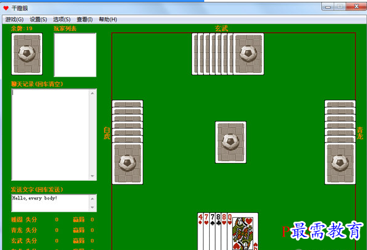
Task: Click the chat log scrollbar up arrow
Action: [x=92, y=93]
